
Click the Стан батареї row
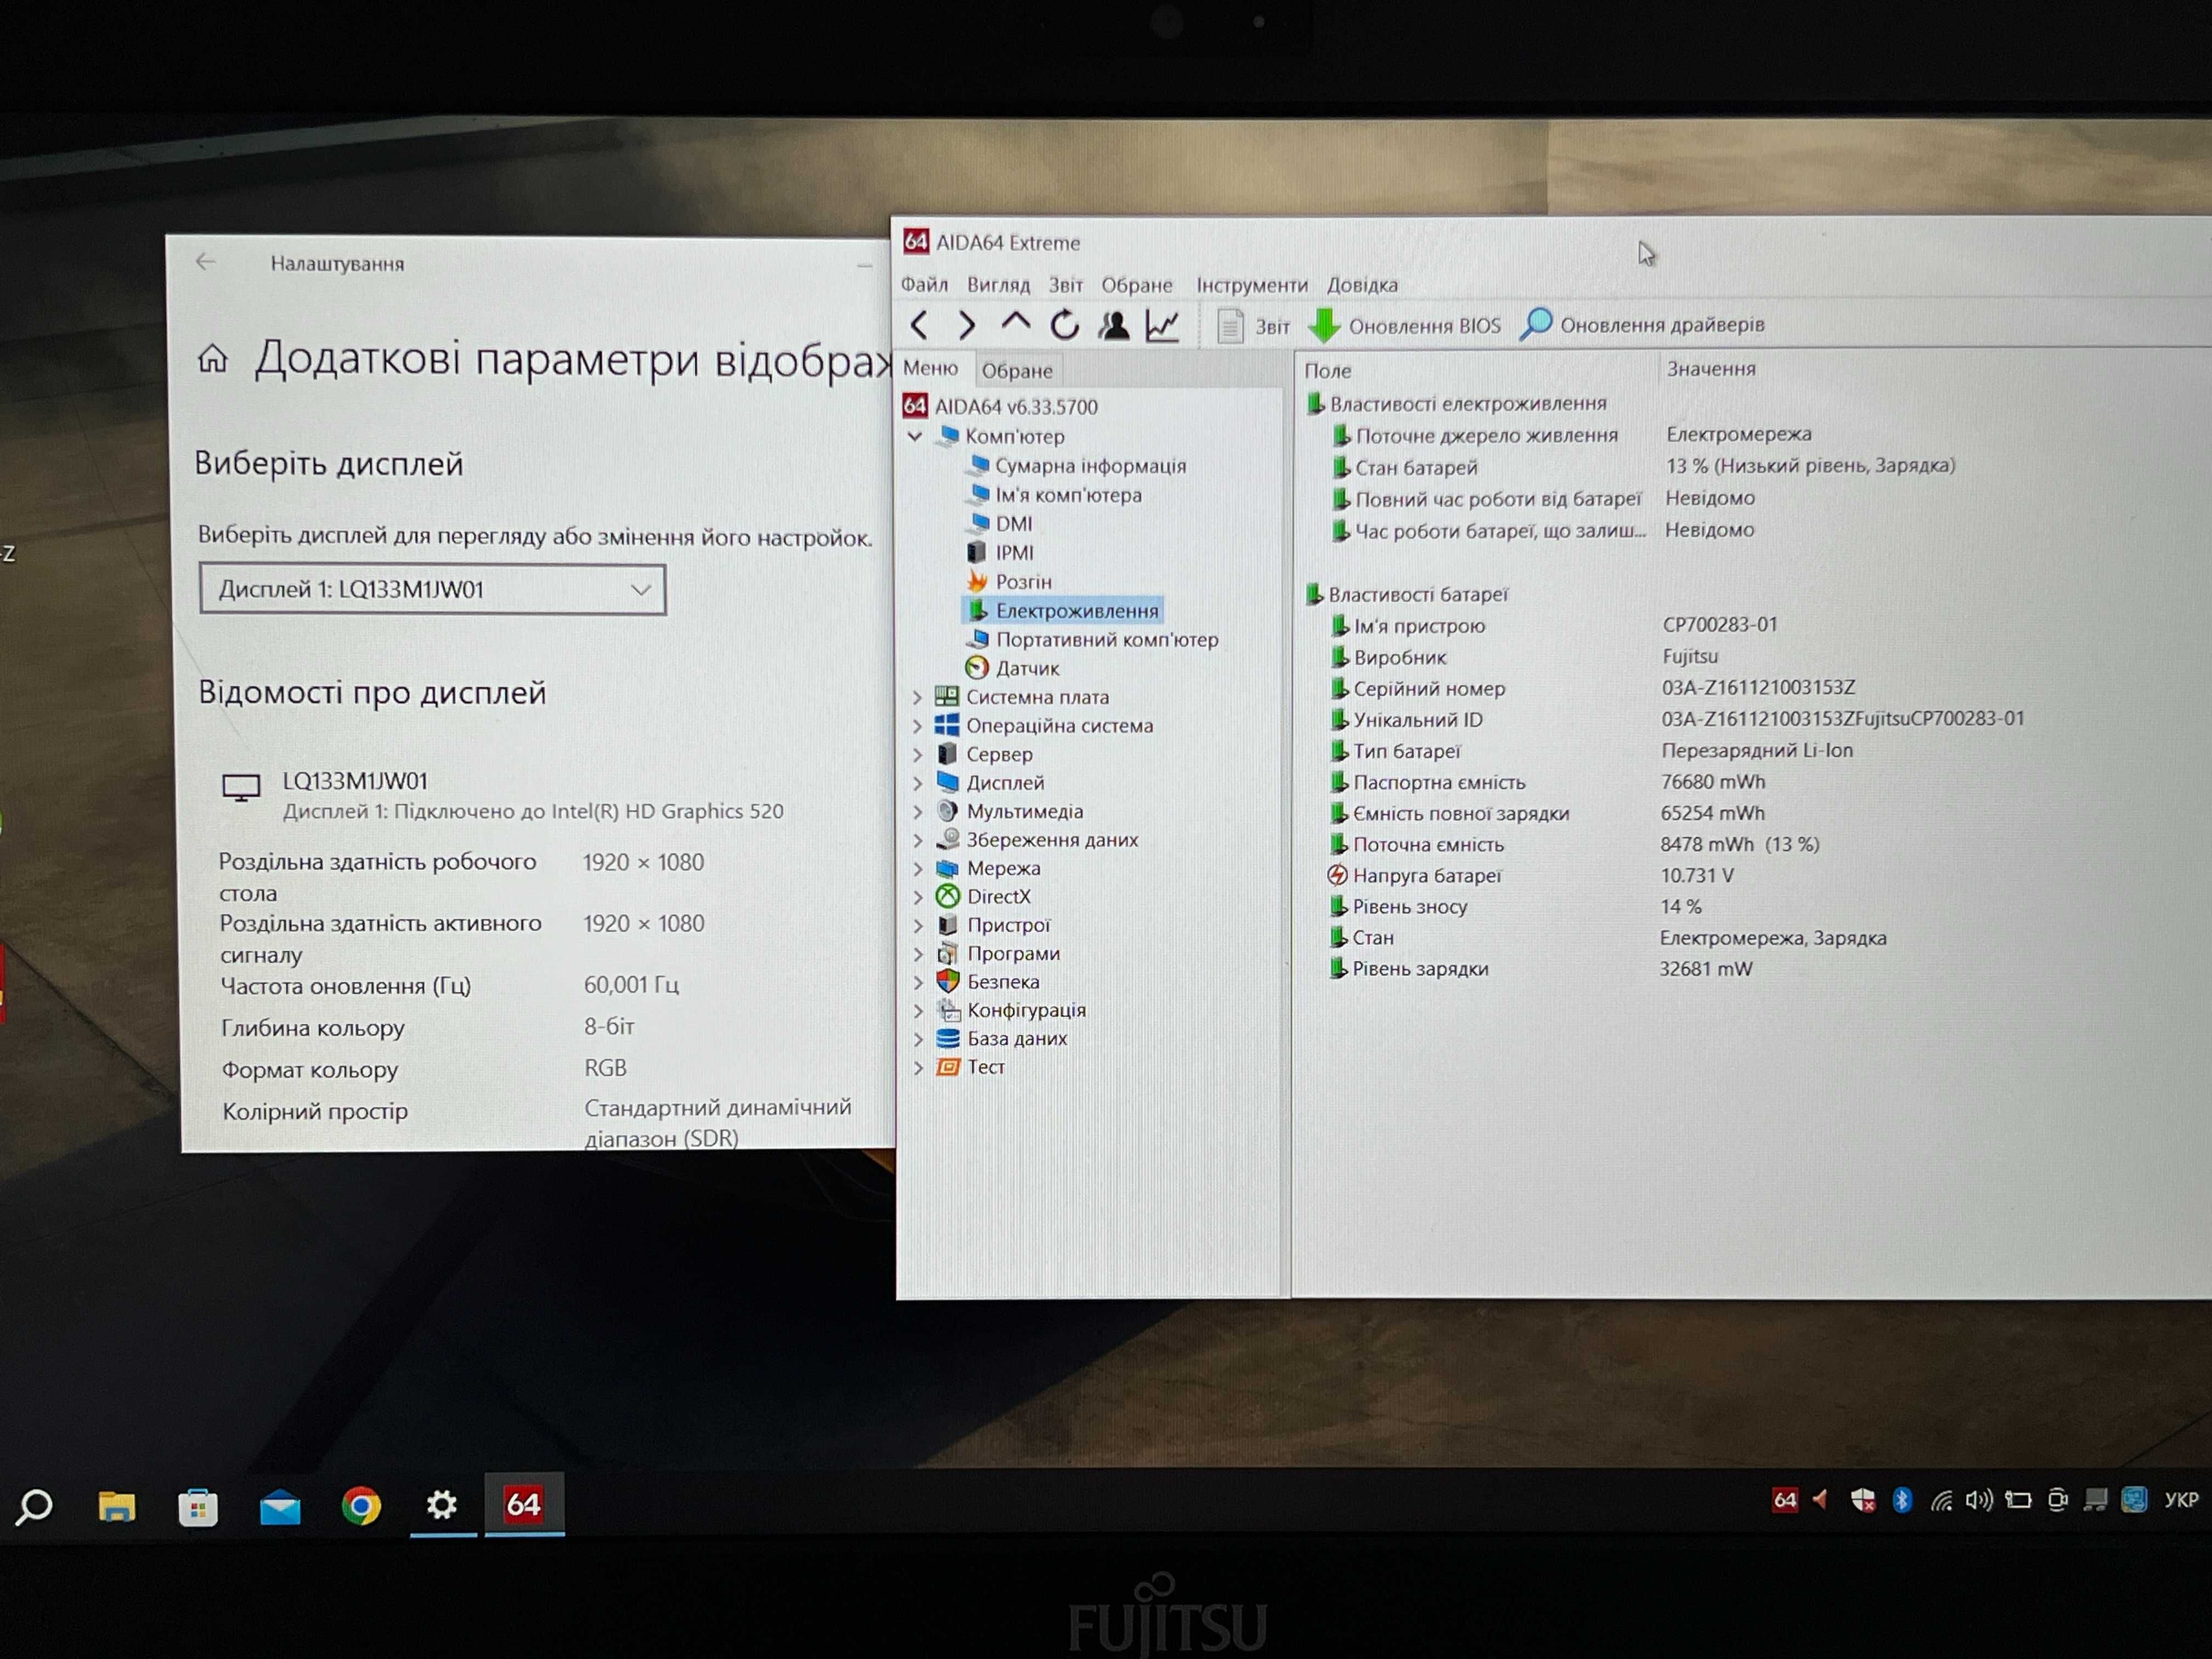1645,466
